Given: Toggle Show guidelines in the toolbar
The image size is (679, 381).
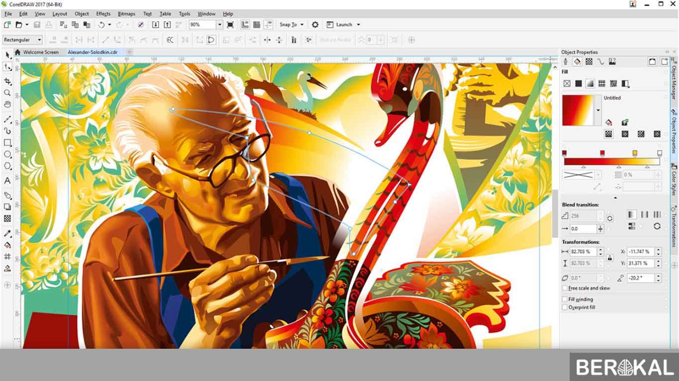Looking at the screenshot, I should pos(268,24).
